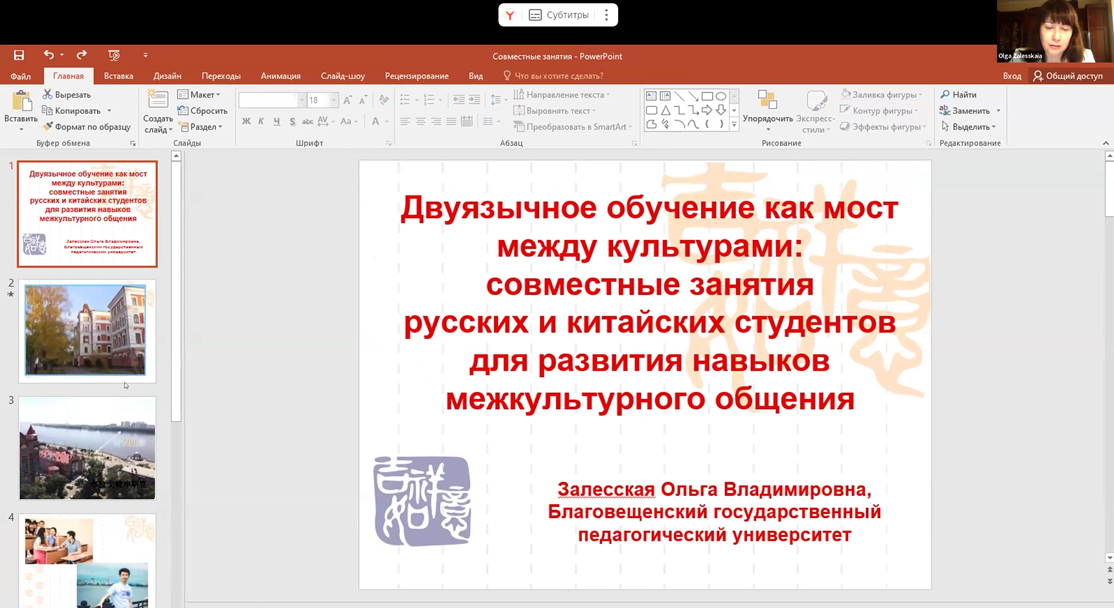Open the Вставка ribbon tab

(118, 76)
